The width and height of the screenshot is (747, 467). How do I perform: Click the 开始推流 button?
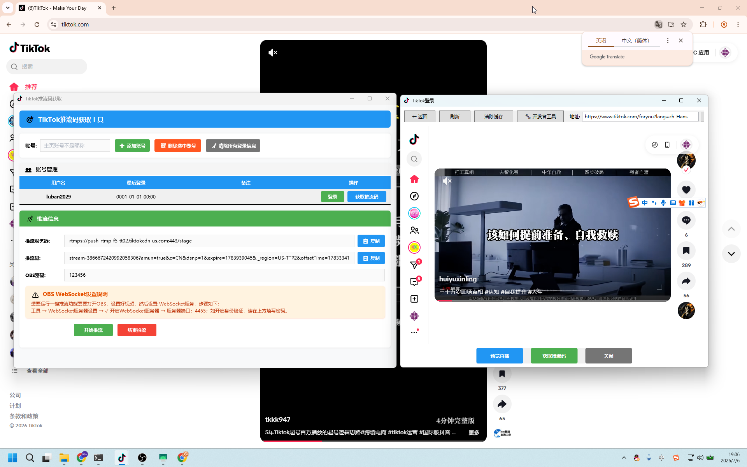pyautogui.click(x=93, y=330)
